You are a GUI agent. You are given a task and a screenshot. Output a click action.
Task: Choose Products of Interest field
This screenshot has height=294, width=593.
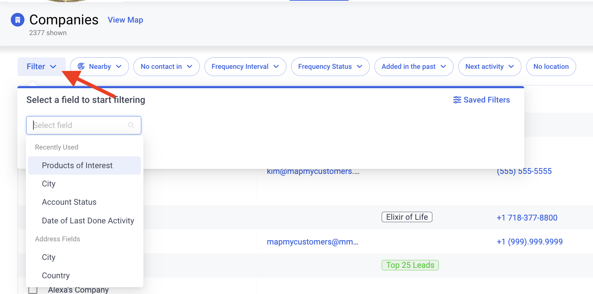click(x=84, y=165)
